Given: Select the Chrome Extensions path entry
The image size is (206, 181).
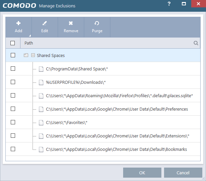Looking at the screenshot, I should (117, 136).
